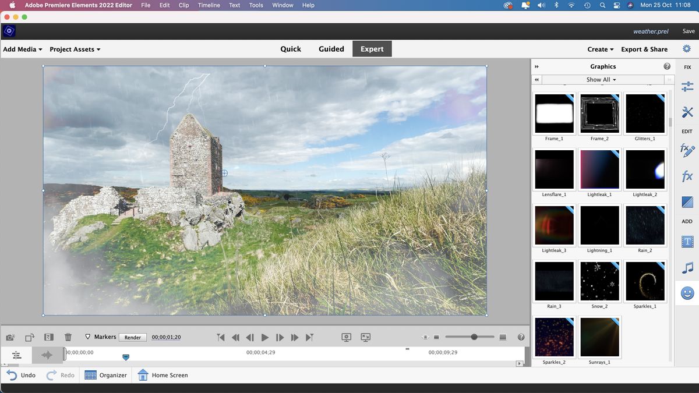Click the Bluetooth menu bar icon
The height and width of the screenshot is (393, 699).
pyautogui.click(x=556, y=5)
